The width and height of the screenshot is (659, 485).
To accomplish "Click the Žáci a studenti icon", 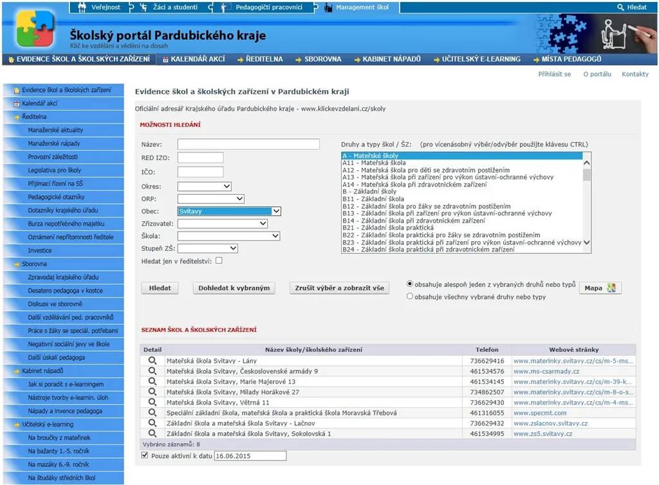I will click(144, 7).
